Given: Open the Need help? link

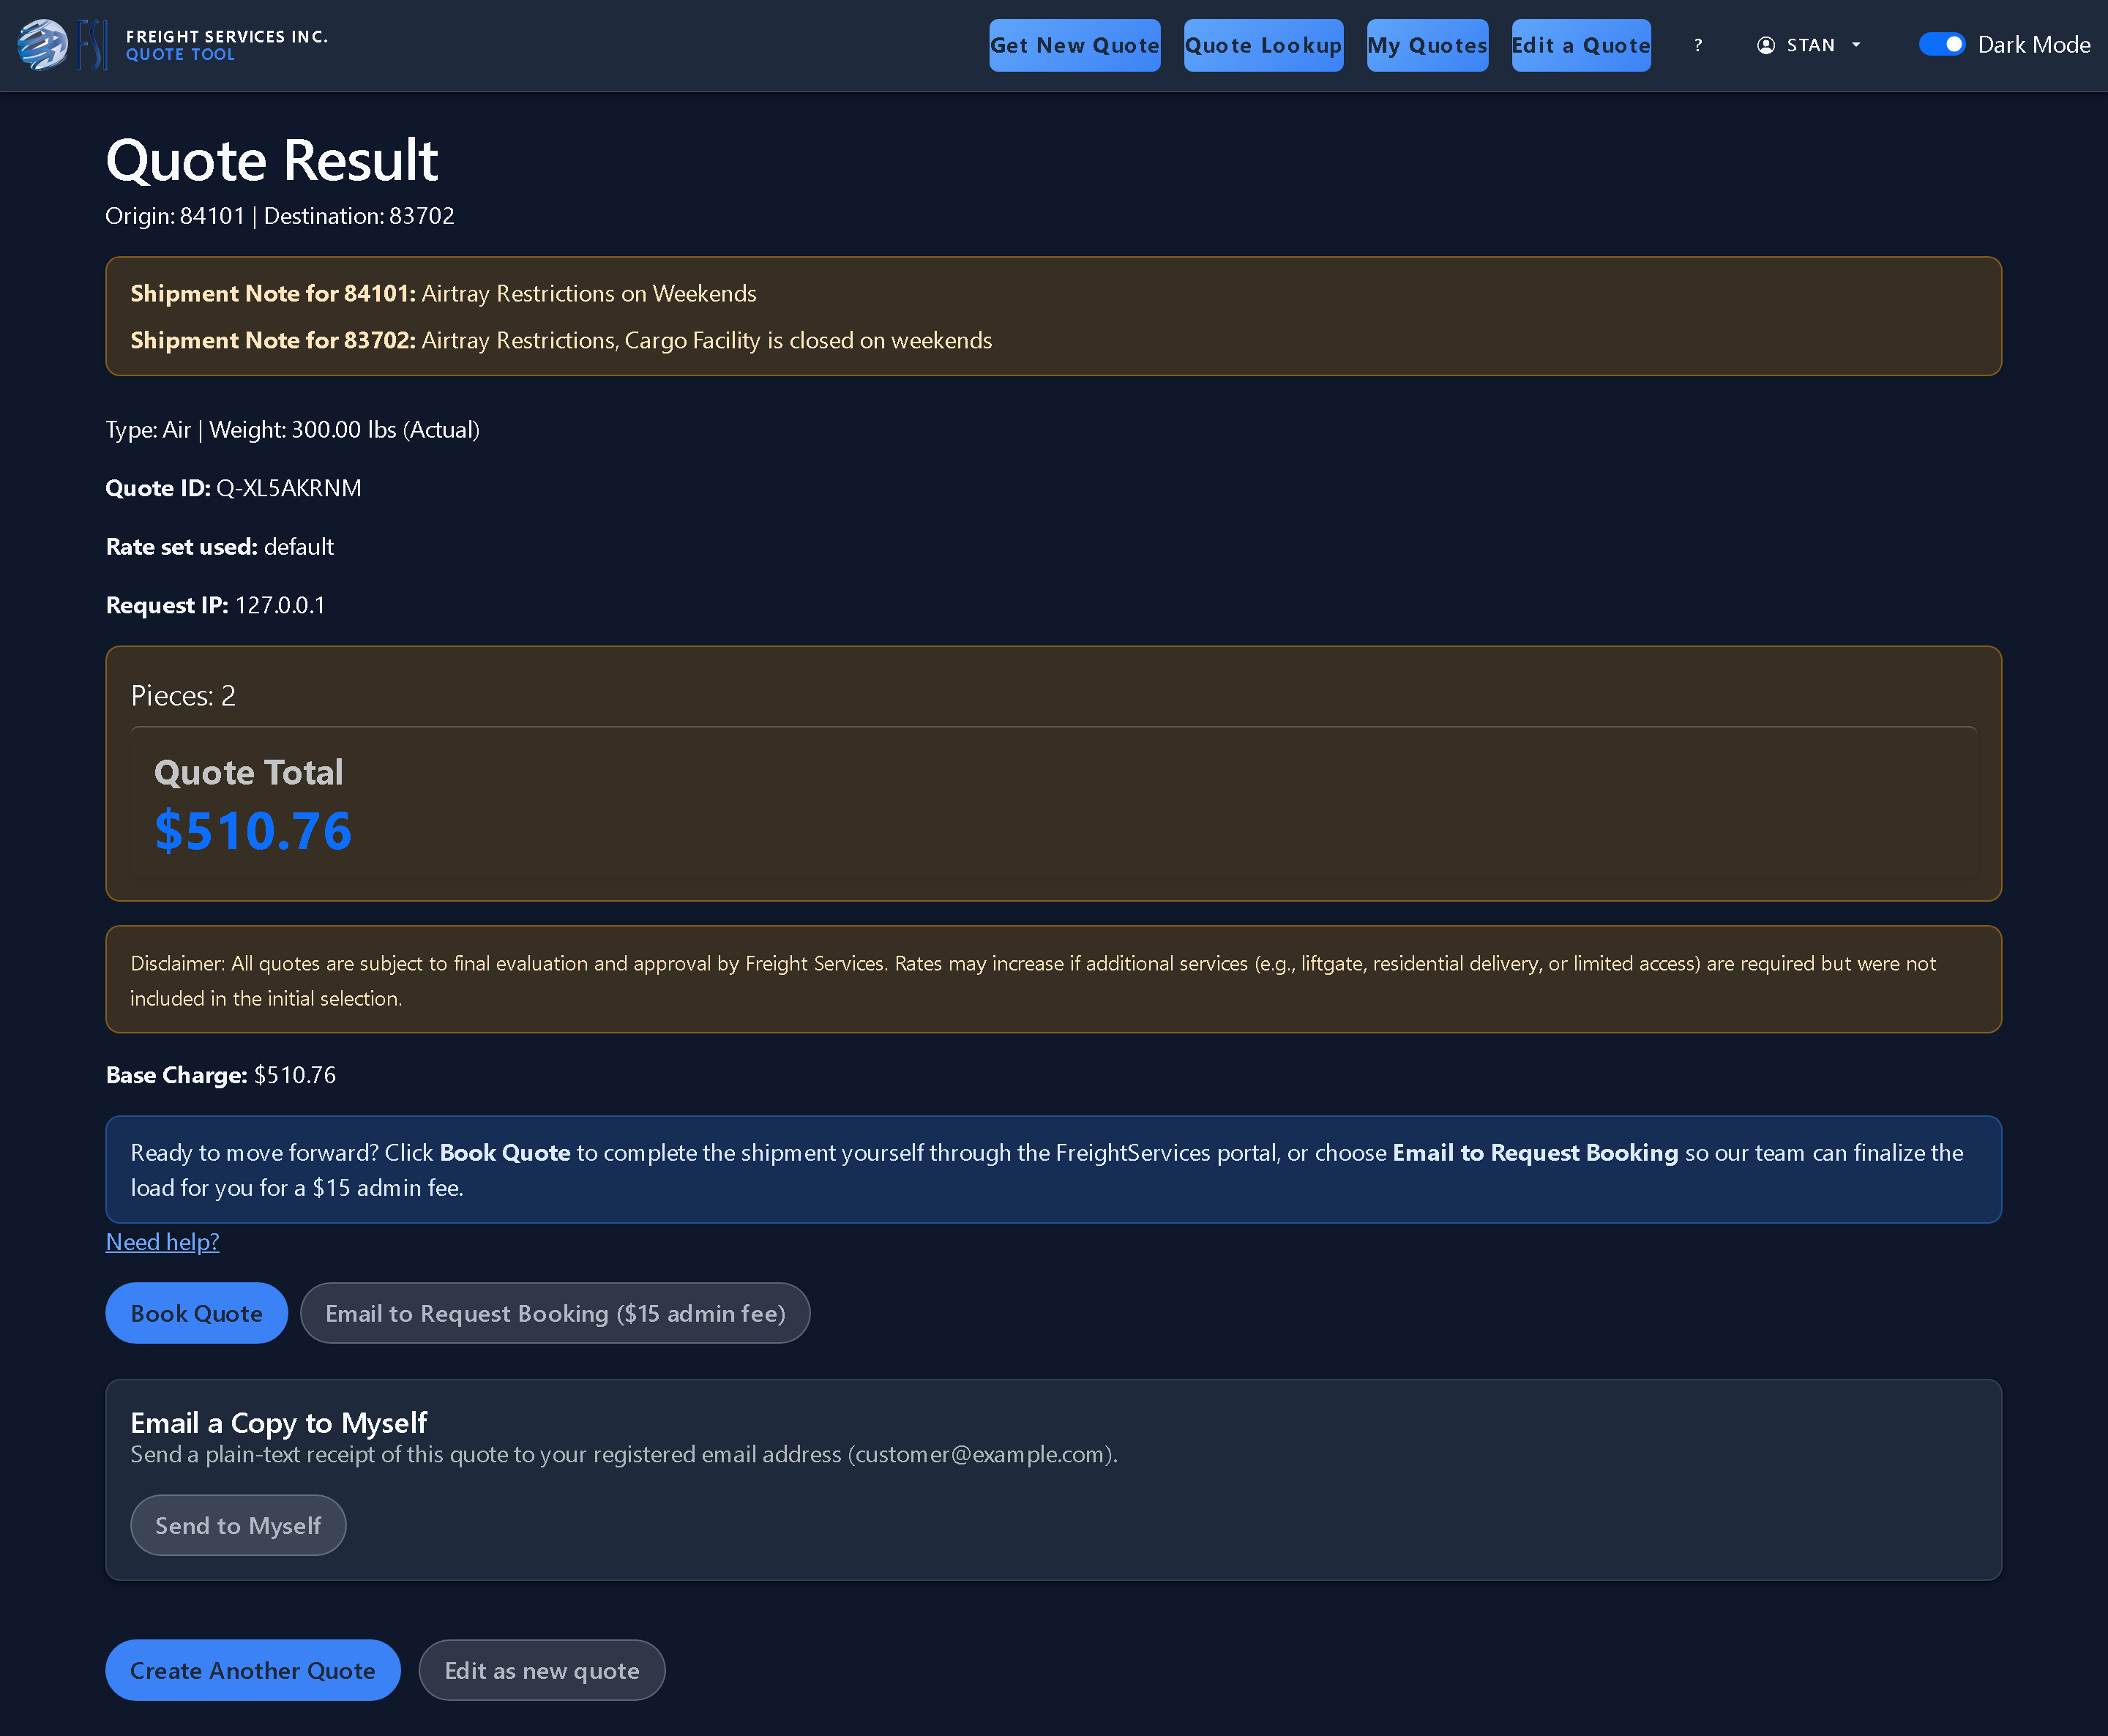Looking at the screenshot, I should [163, 1242].
